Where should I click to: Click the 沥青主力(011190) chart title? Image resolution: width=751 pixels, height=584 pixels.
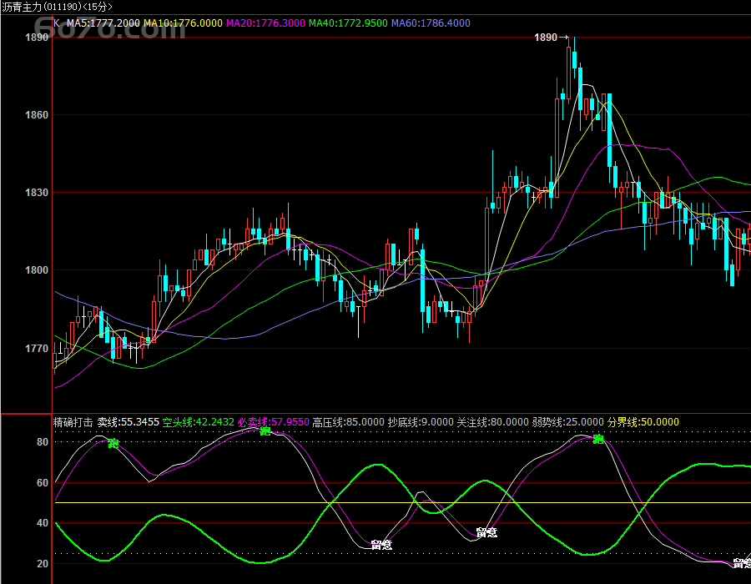tap(56, 7)
